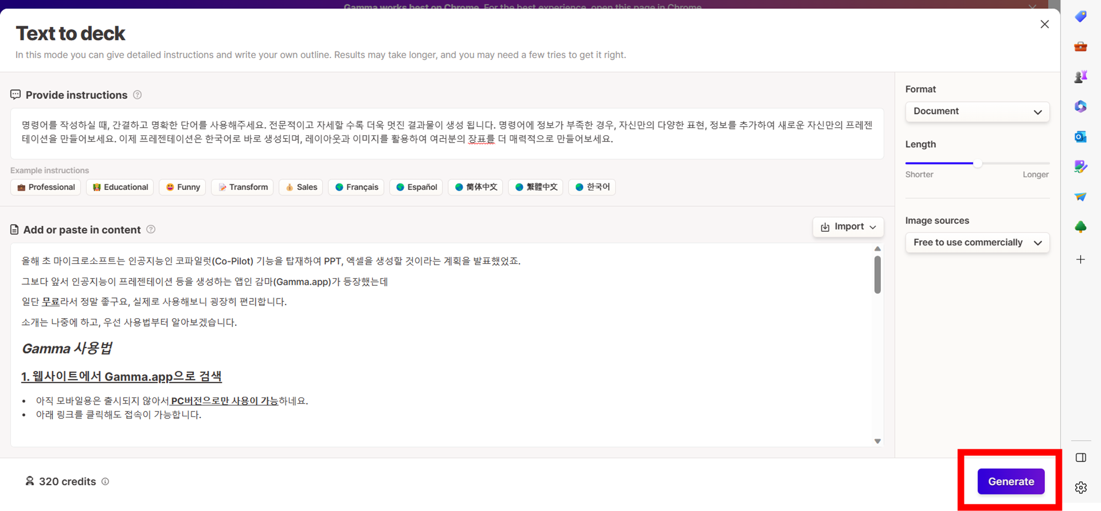Viewport: 1101px width, 511px height.
Task: Open the Microsoft 365 icon in the sidebar
Action: click(x=1081, y=106)
